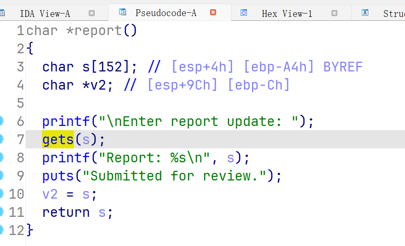Click the s[152] array declaration

click(x=106, y=67)
